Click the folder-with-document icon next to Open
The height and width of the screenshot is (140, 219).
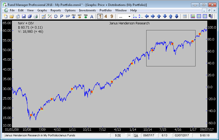click(18, 16)
